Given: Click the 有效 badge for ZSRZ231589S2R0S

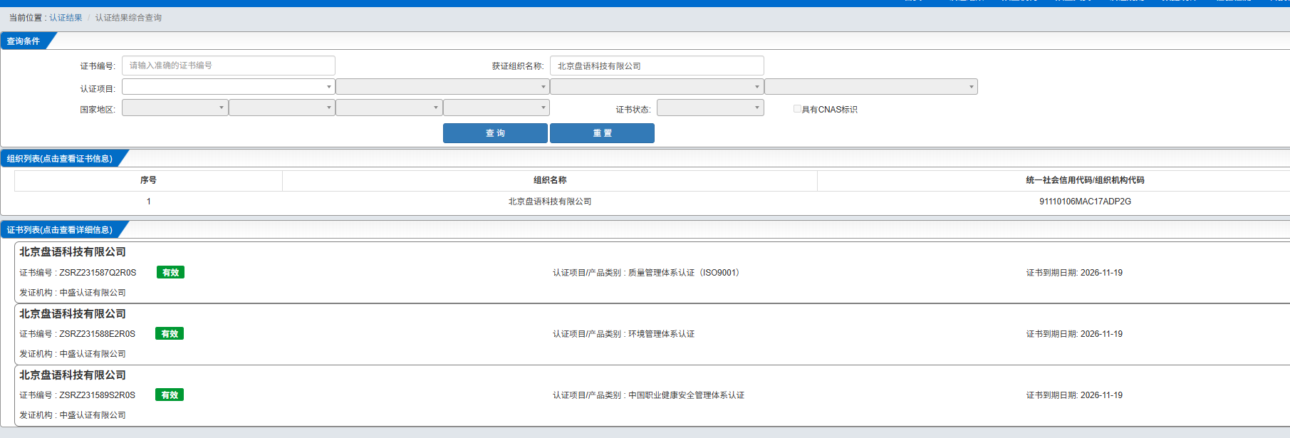Looking at the screenshot, I should pyautogui.click(x=170, y=395).
